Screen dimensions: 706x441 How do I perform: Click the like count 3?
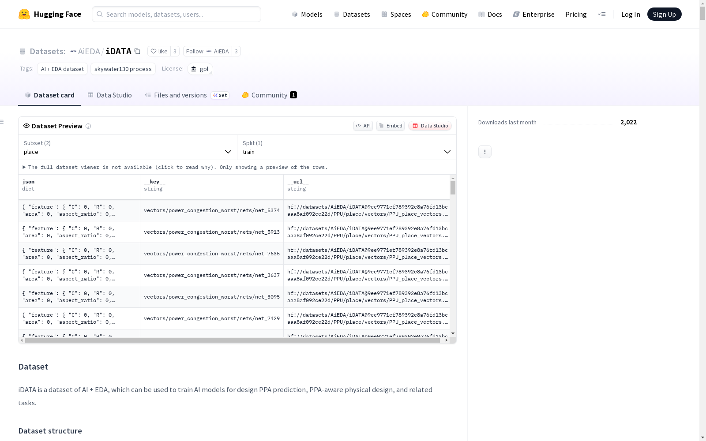point(175,51)
